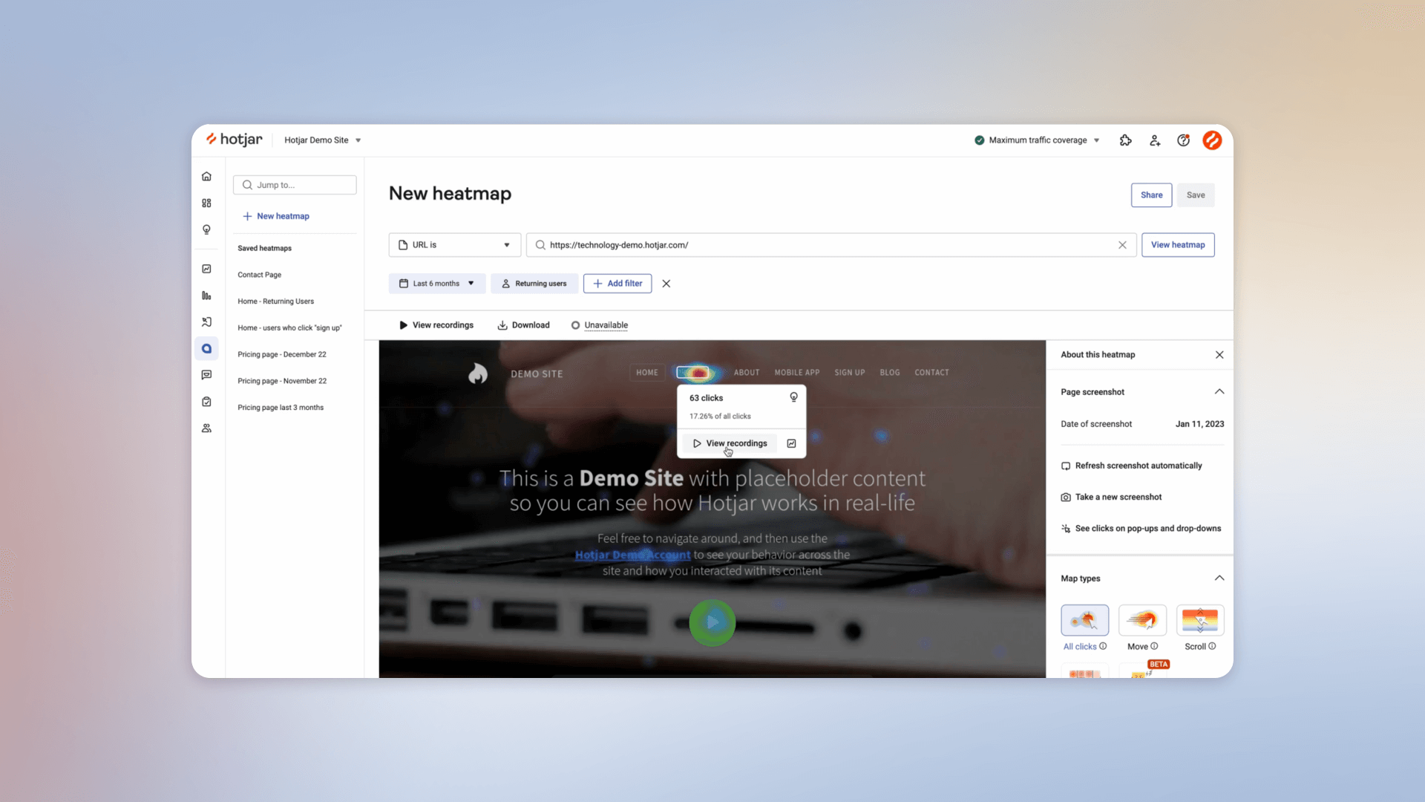1425x802 pixels.
Task: Click the invite user icon in header
Action: click(x=1154, y=140)
